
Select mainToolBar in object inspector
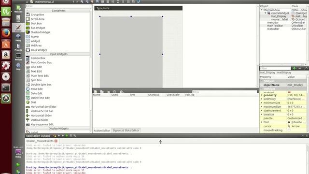[x=275, y=26]
